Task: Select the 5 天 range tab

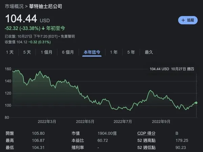Action: 27,52
